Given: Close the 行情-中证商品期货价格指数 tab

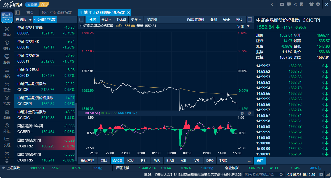Looking at the screenshot, I should 128,13.
